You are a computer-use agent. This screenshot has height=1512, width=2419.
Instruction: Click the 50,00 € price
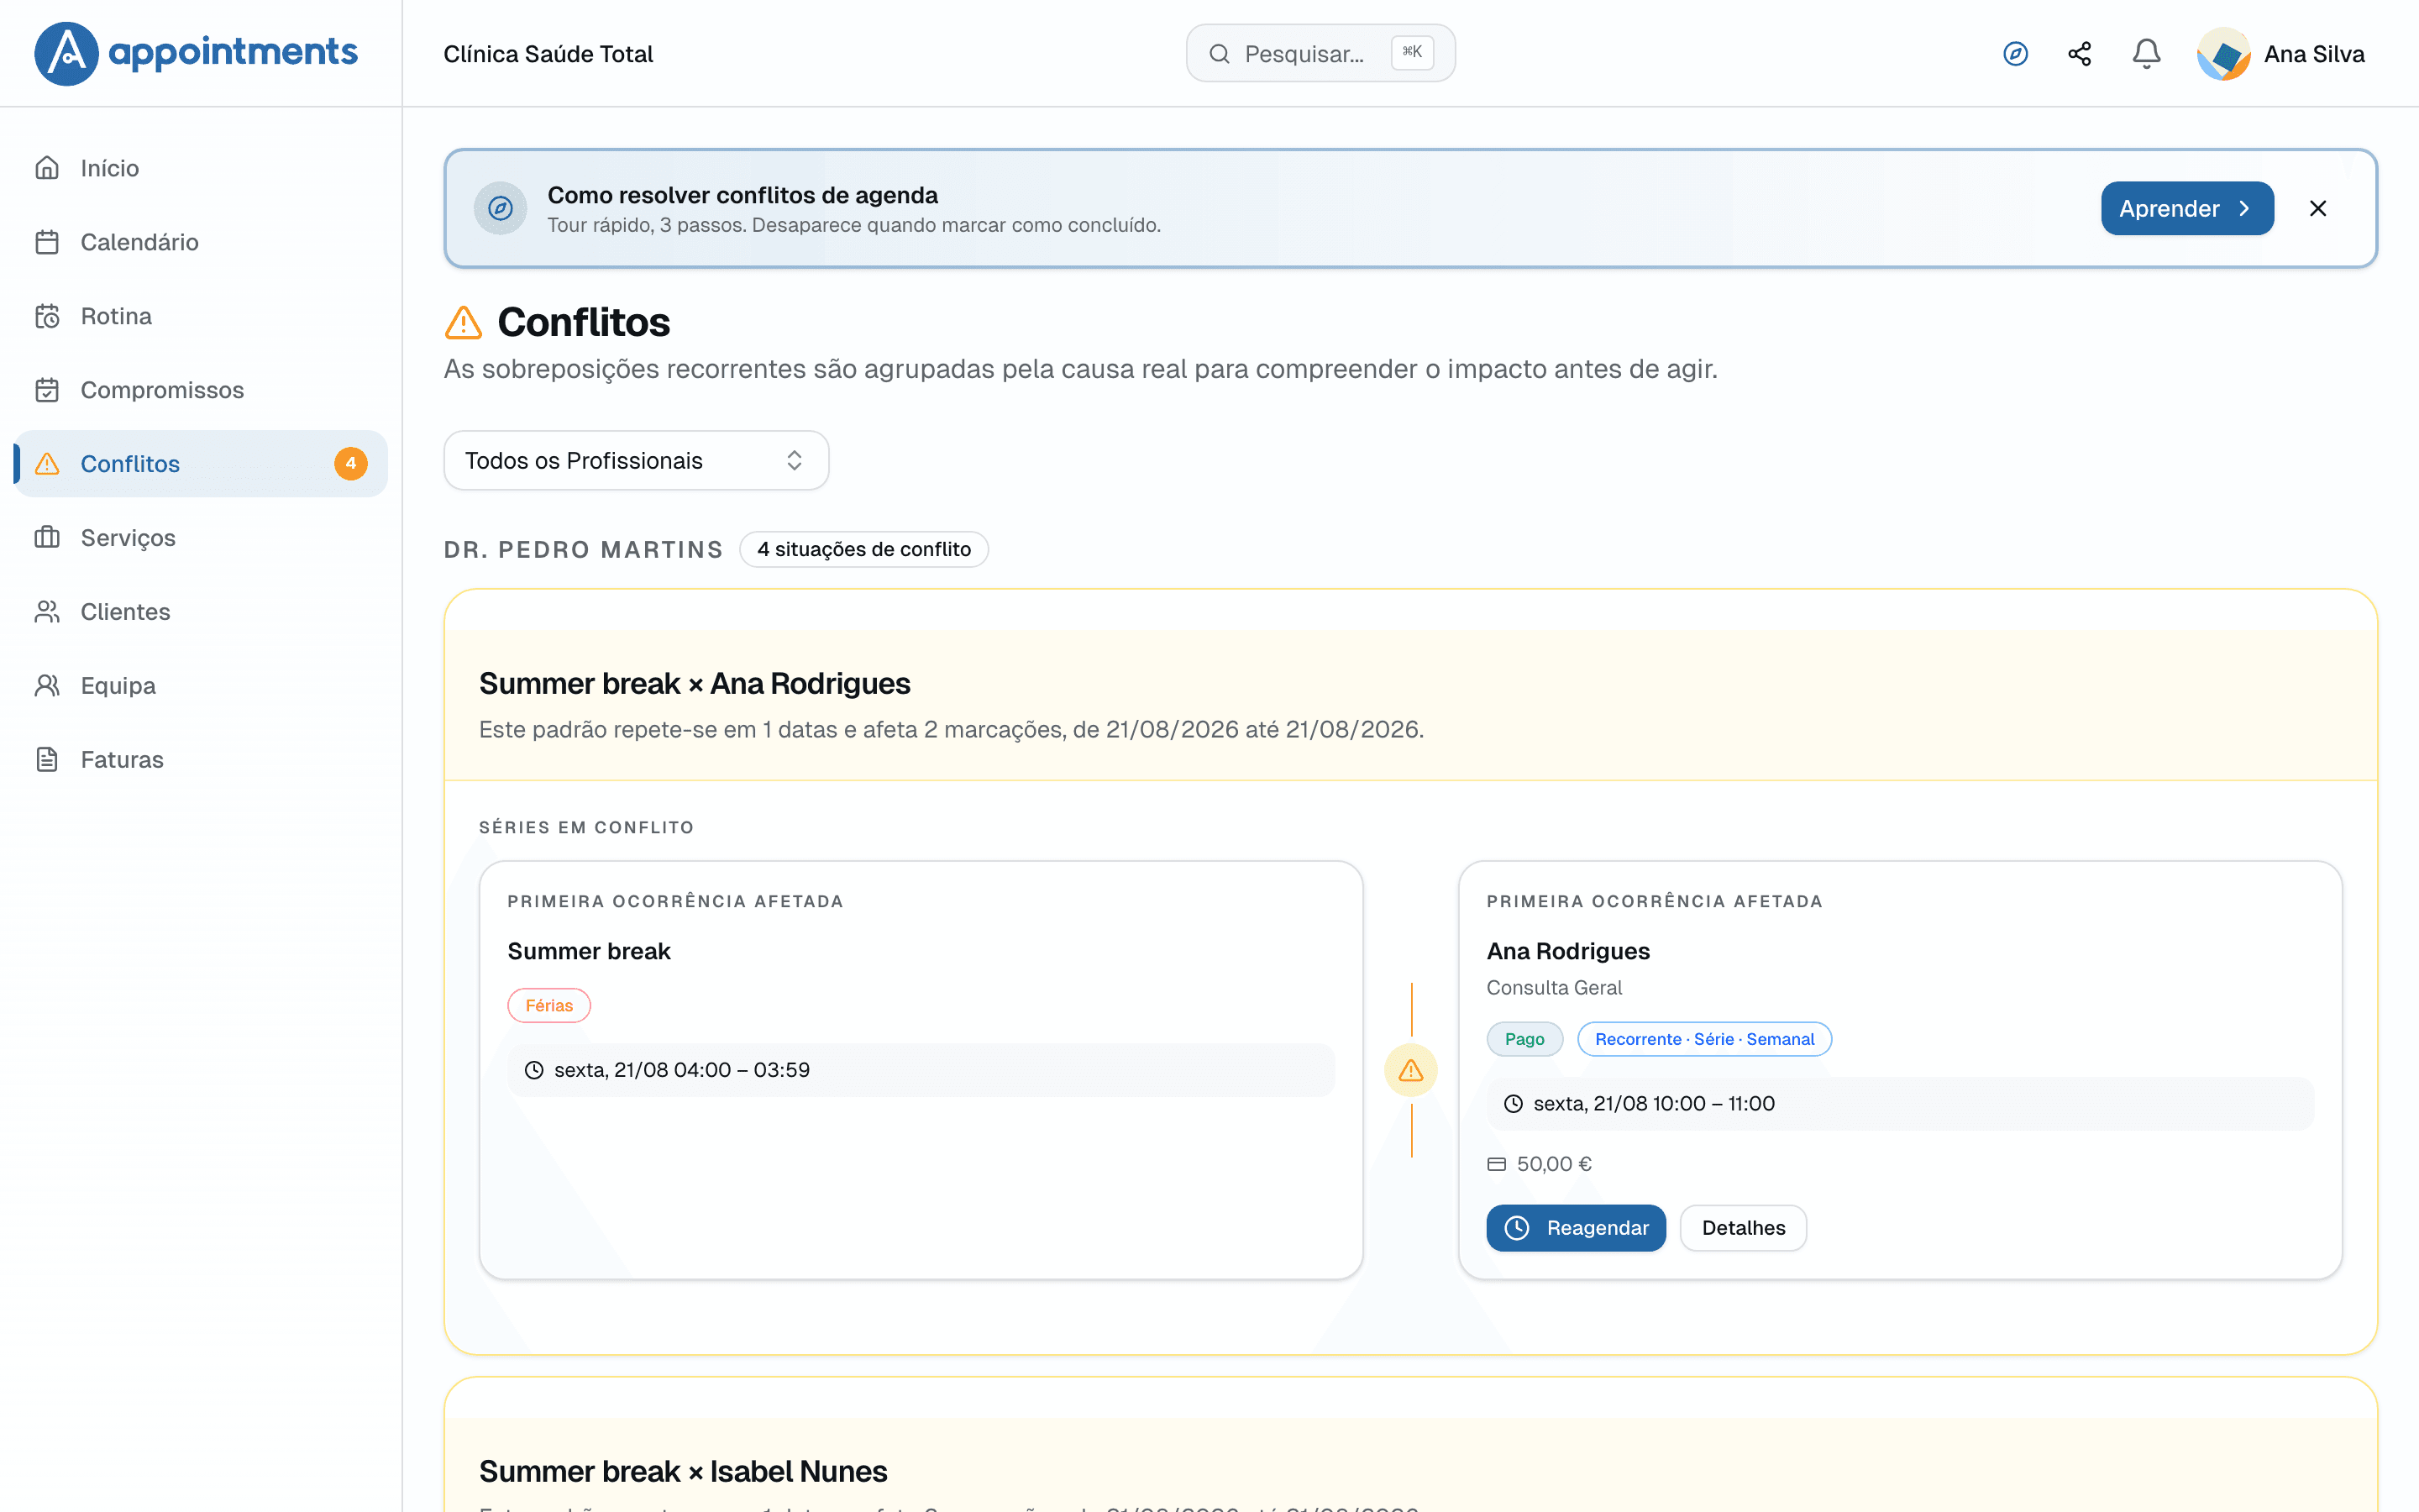(x=1555, y=1164)
